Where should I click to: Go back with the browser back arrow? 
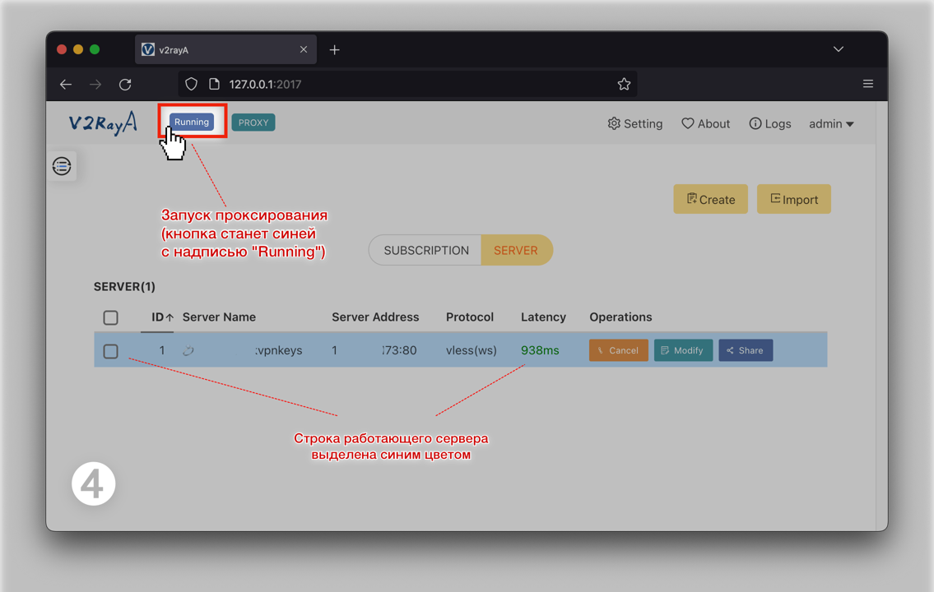pyautogui.click(x=66, y=84)
